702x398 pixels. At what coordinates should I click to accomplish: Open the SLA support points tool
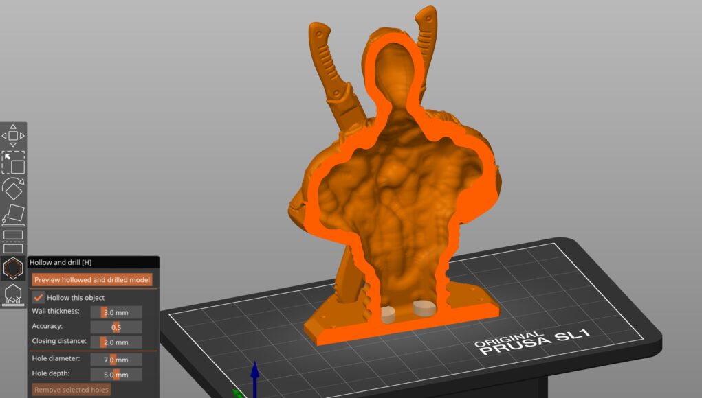tap(13, 295)
